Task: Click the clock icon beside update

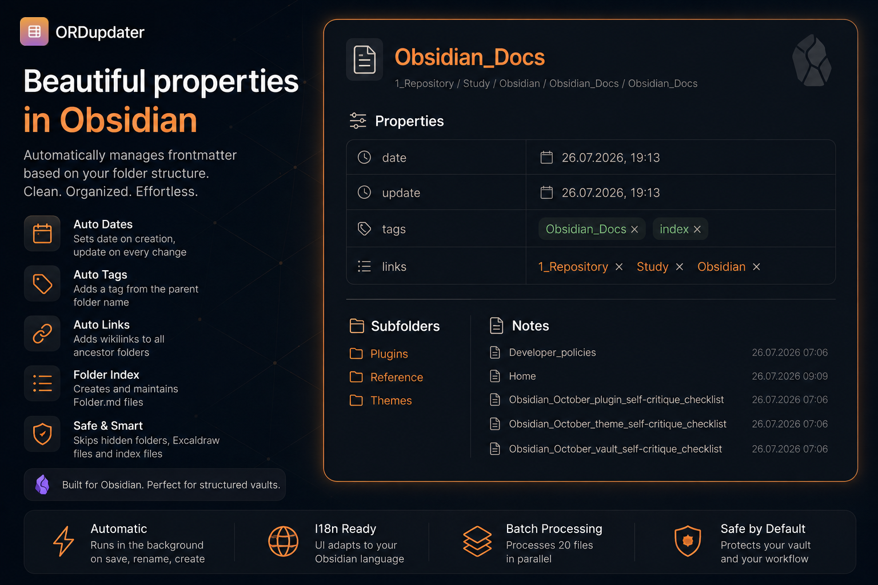Action: [364, 192]
